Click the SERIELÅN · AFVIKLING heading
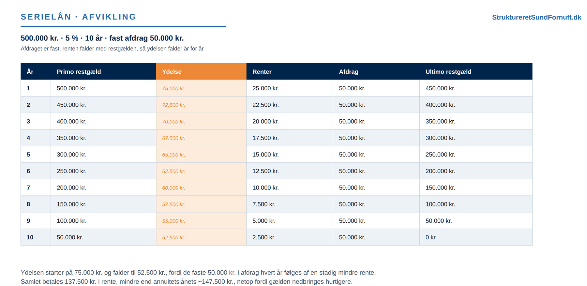The width and height of the screenshot is (587, 286). tap(78, 17)
